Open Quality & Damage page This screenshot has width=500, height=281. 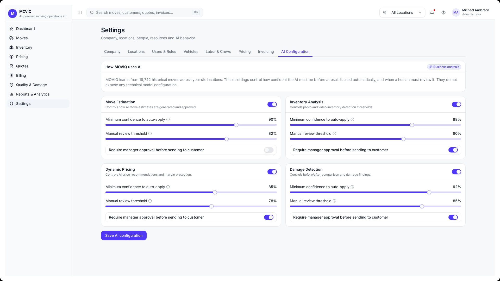click(x=38, y=85)
